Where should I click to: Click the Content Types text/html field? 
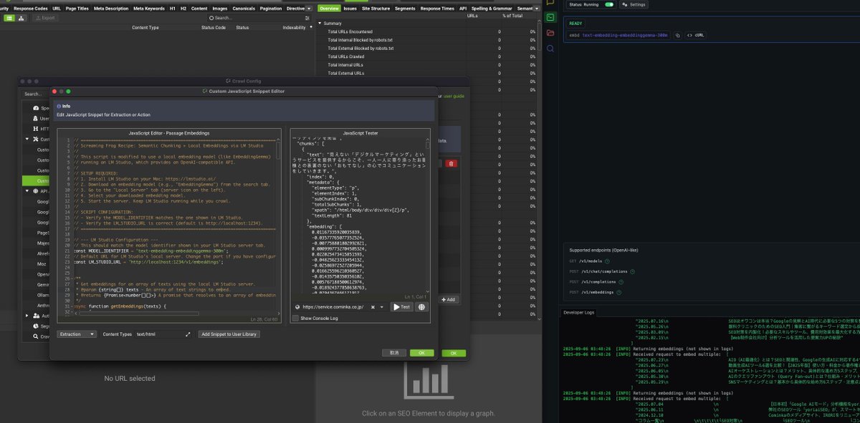click(x=158, y=334)
